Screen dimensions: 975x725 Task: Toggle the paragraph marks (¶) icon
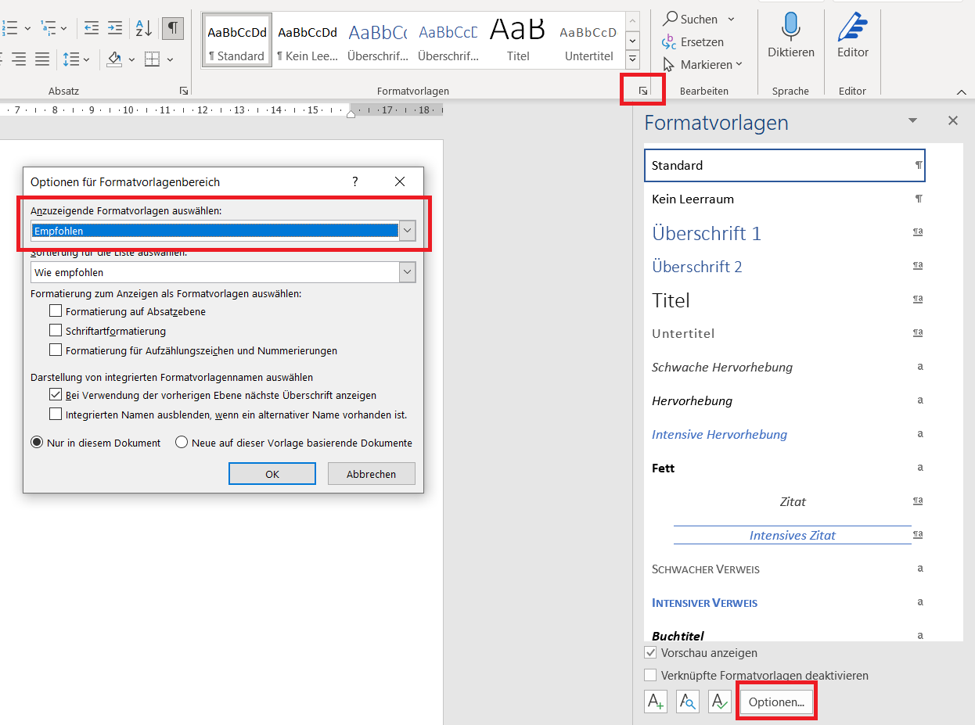click(172, 28)
